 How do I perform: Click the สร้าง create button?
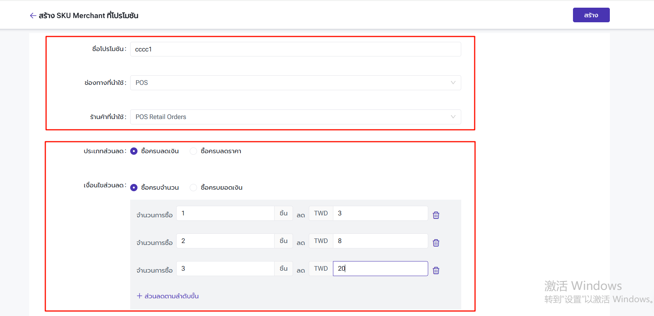tap(591, 15)
